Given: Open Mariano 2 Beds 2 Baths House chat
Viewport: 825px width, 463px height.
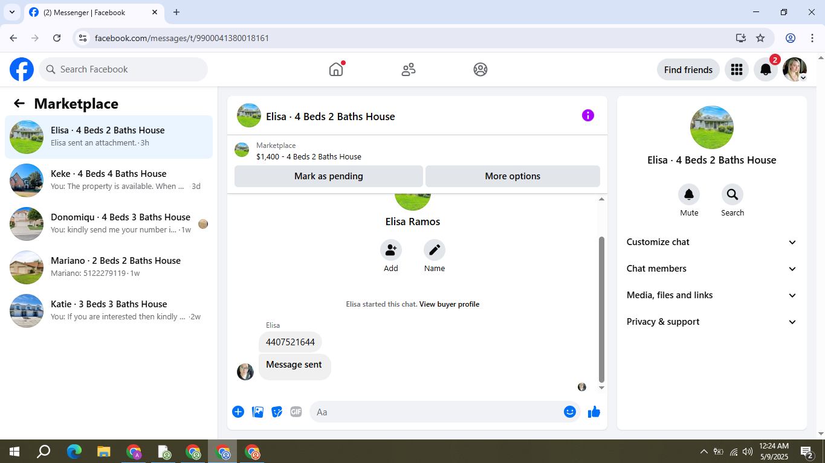Looking at the screenshot, I should click(x=109, y=267).
